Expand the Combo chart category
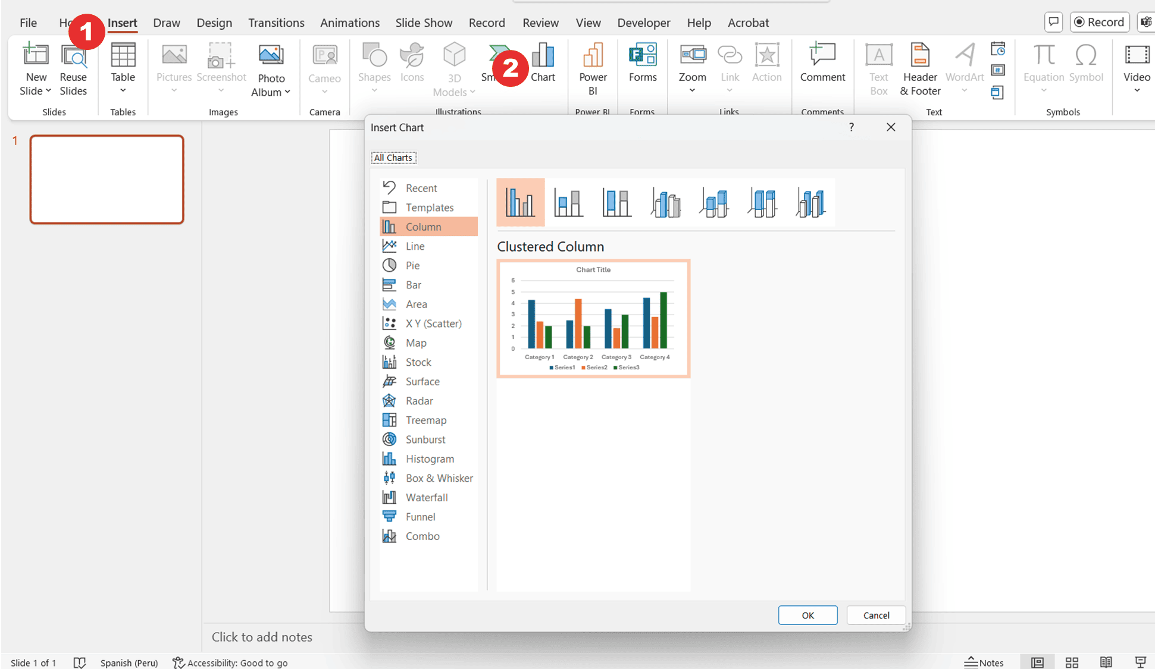The image size is (1155, 669). point(422,536)
